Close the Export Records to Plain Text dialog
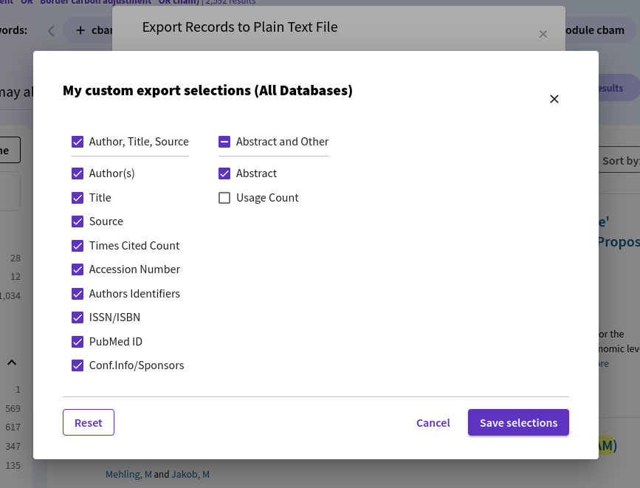Screen dimensions: 640x488 pyautogui.click(x=543, y=34)
